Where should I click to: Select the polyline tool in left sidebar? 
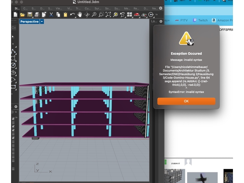[14, 51]
